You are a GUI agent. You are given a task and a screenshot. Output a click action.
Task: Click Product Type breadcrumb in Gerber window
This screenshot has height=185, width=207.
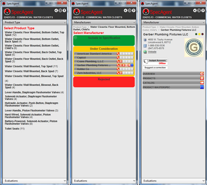[x=149, y=27]
